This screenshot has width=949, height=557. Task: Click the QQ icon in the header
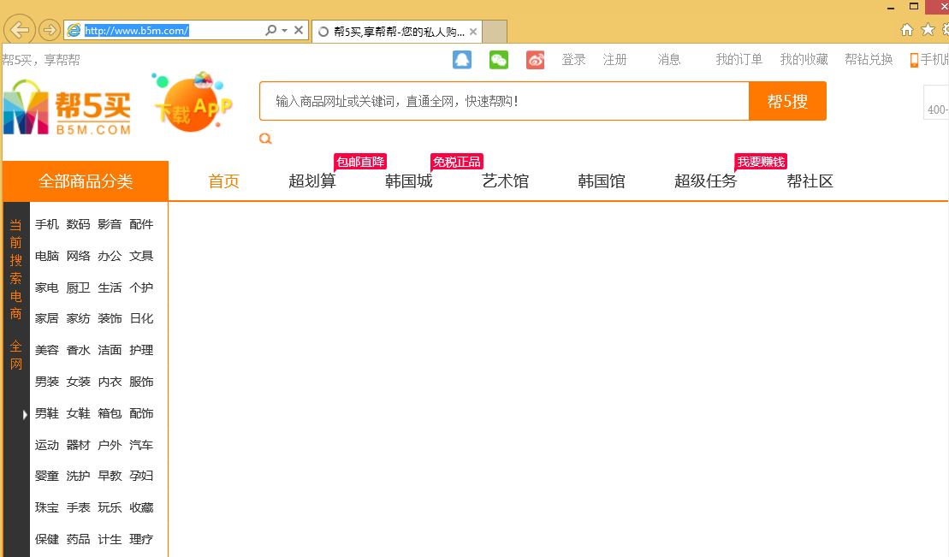click(x=462, y=61)
